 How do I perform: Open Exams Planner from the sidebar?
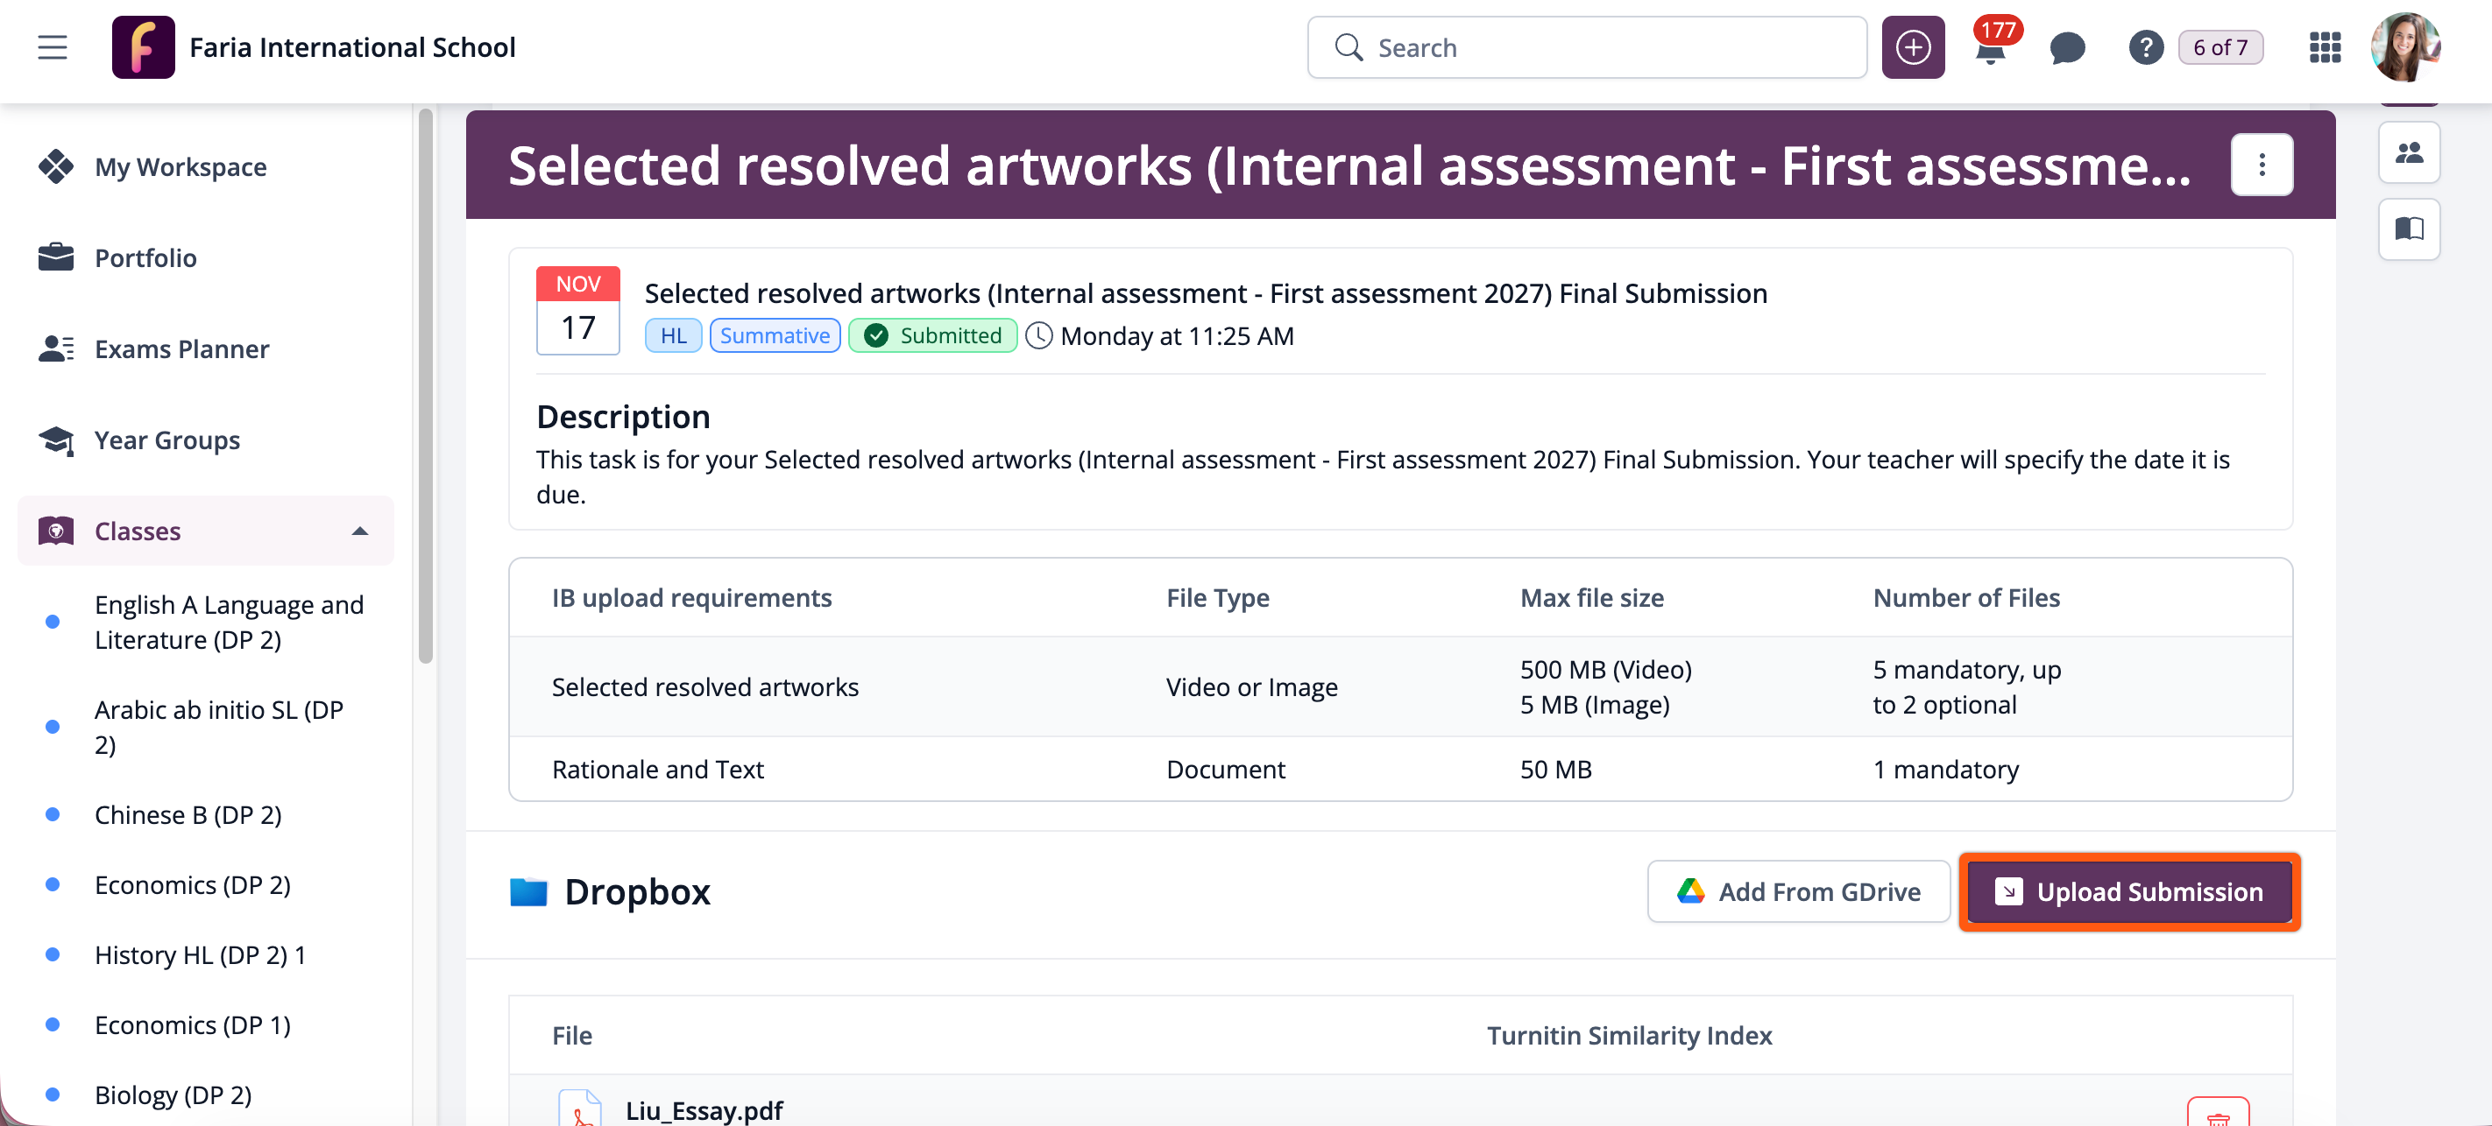tap(182, 348)
